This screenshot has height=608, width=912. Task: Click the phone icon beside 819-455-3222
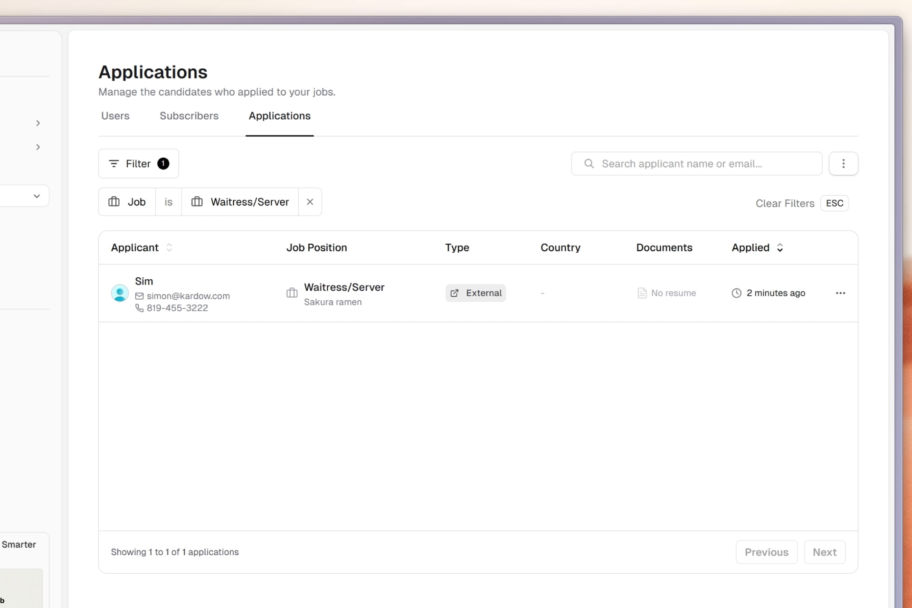pos(139,308)
